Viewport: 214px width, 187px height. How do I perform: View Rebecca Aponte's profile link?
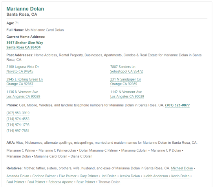61,182
